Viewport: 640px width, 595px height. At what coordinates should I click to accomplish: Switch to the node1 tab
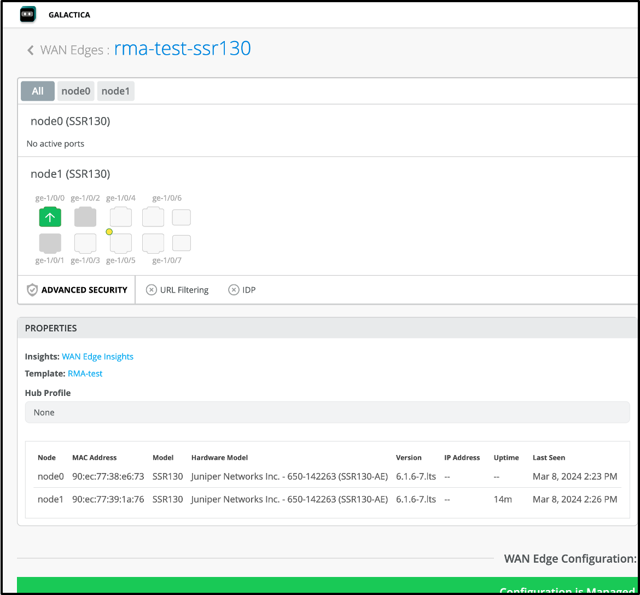(x=115, y=91)
